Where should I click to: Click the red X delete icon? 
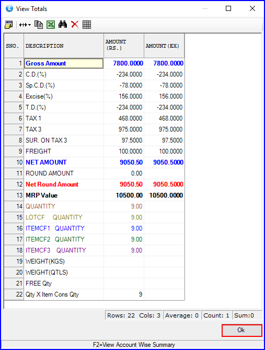(x=75, y=25)
